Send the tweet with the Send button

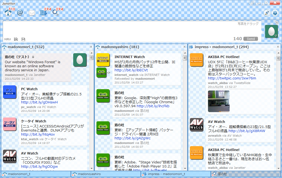click(x=250, y=39)
